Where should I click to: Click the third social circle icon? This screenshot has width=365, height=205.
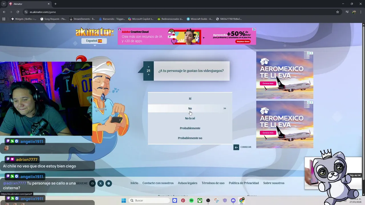point(108,183)
